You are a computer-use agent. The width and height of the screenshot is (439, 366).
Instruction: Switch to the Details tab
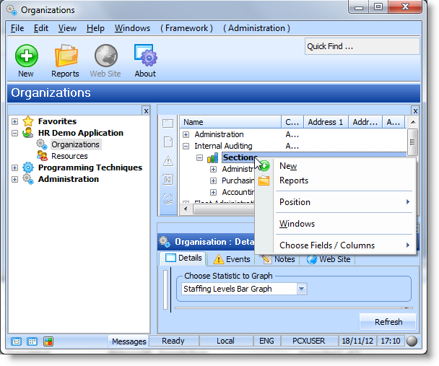183,258
